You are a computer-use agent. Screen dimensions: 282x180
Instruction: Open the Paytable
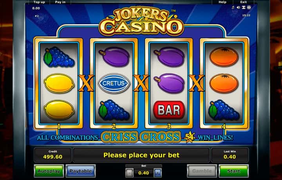click(x=80, y=171)
